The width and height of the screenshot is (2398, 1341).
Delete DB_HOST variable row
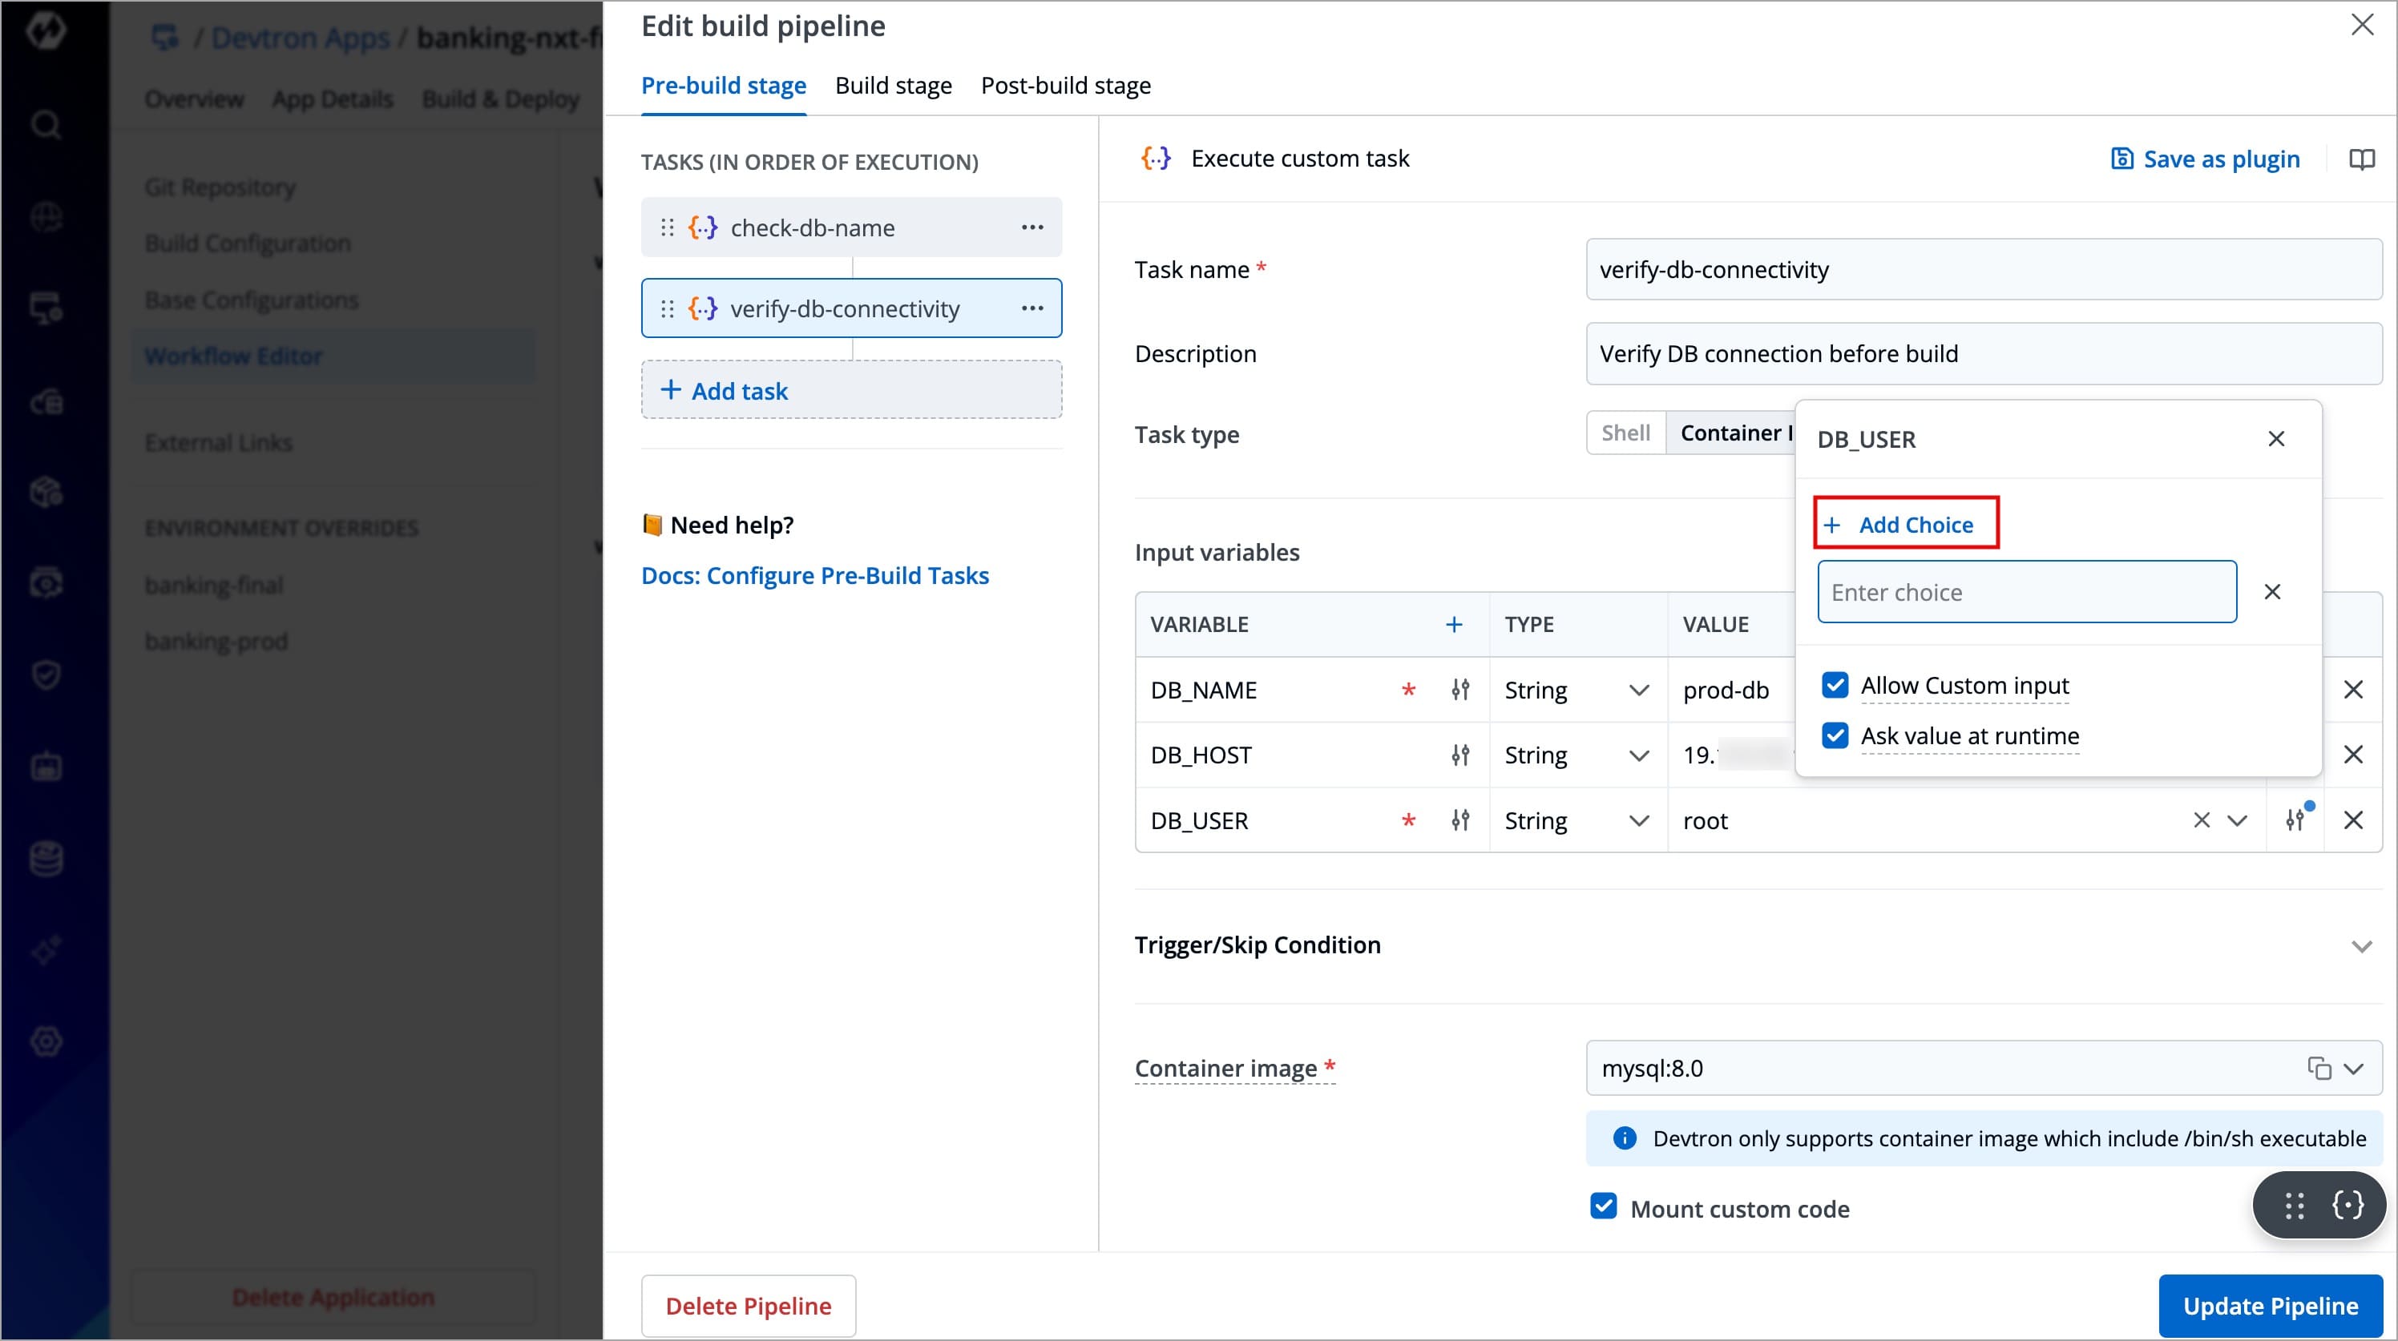pos(2352,755)
